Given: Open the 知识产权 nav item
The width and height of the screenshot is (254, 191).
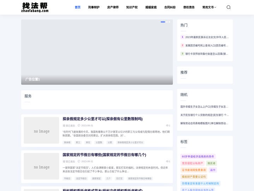Looking at the screenshot, I should coord(132,7).
